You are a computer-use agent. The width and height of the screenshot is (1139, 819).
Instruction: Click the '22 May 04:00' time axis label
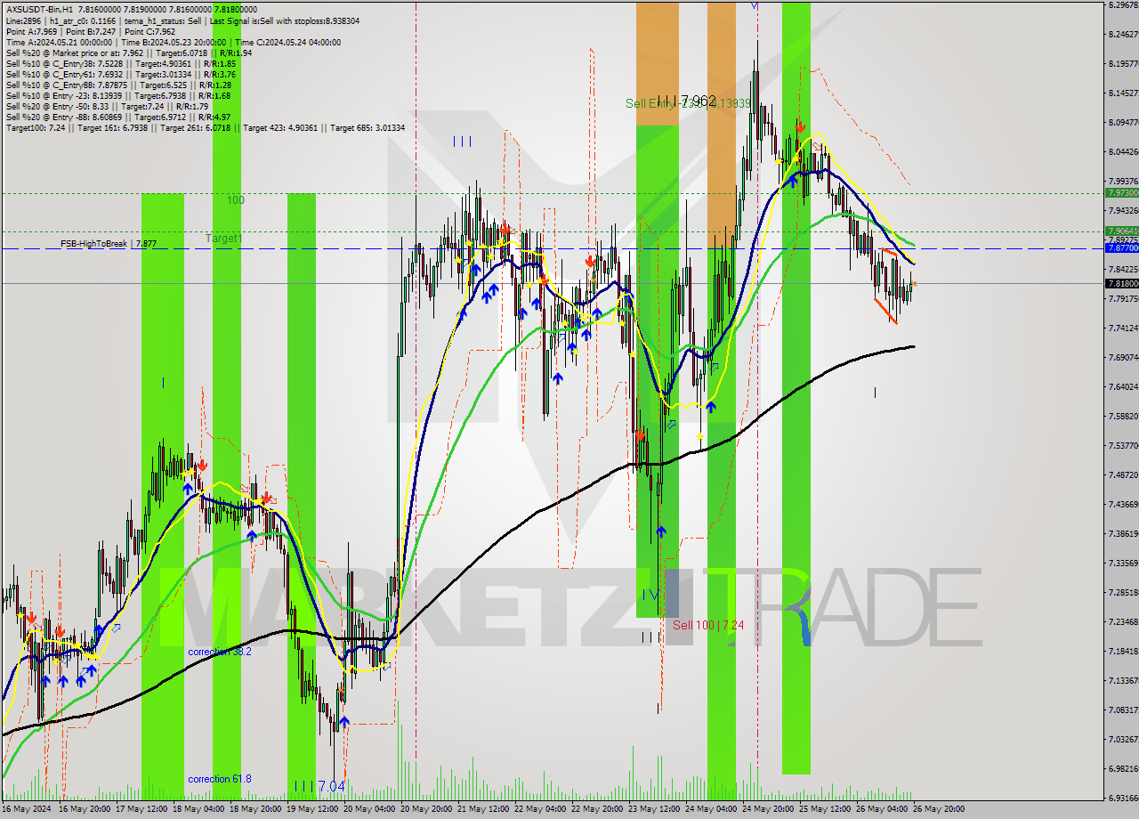[x=542, y=809]
